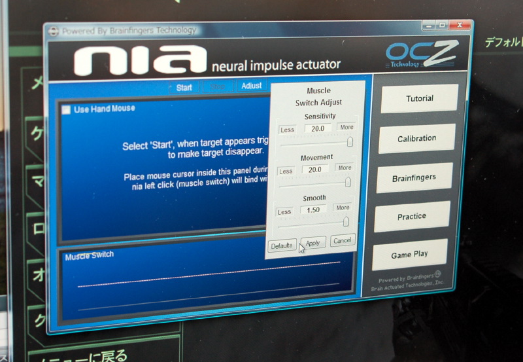Open the Game Play section

coord(410,255)
